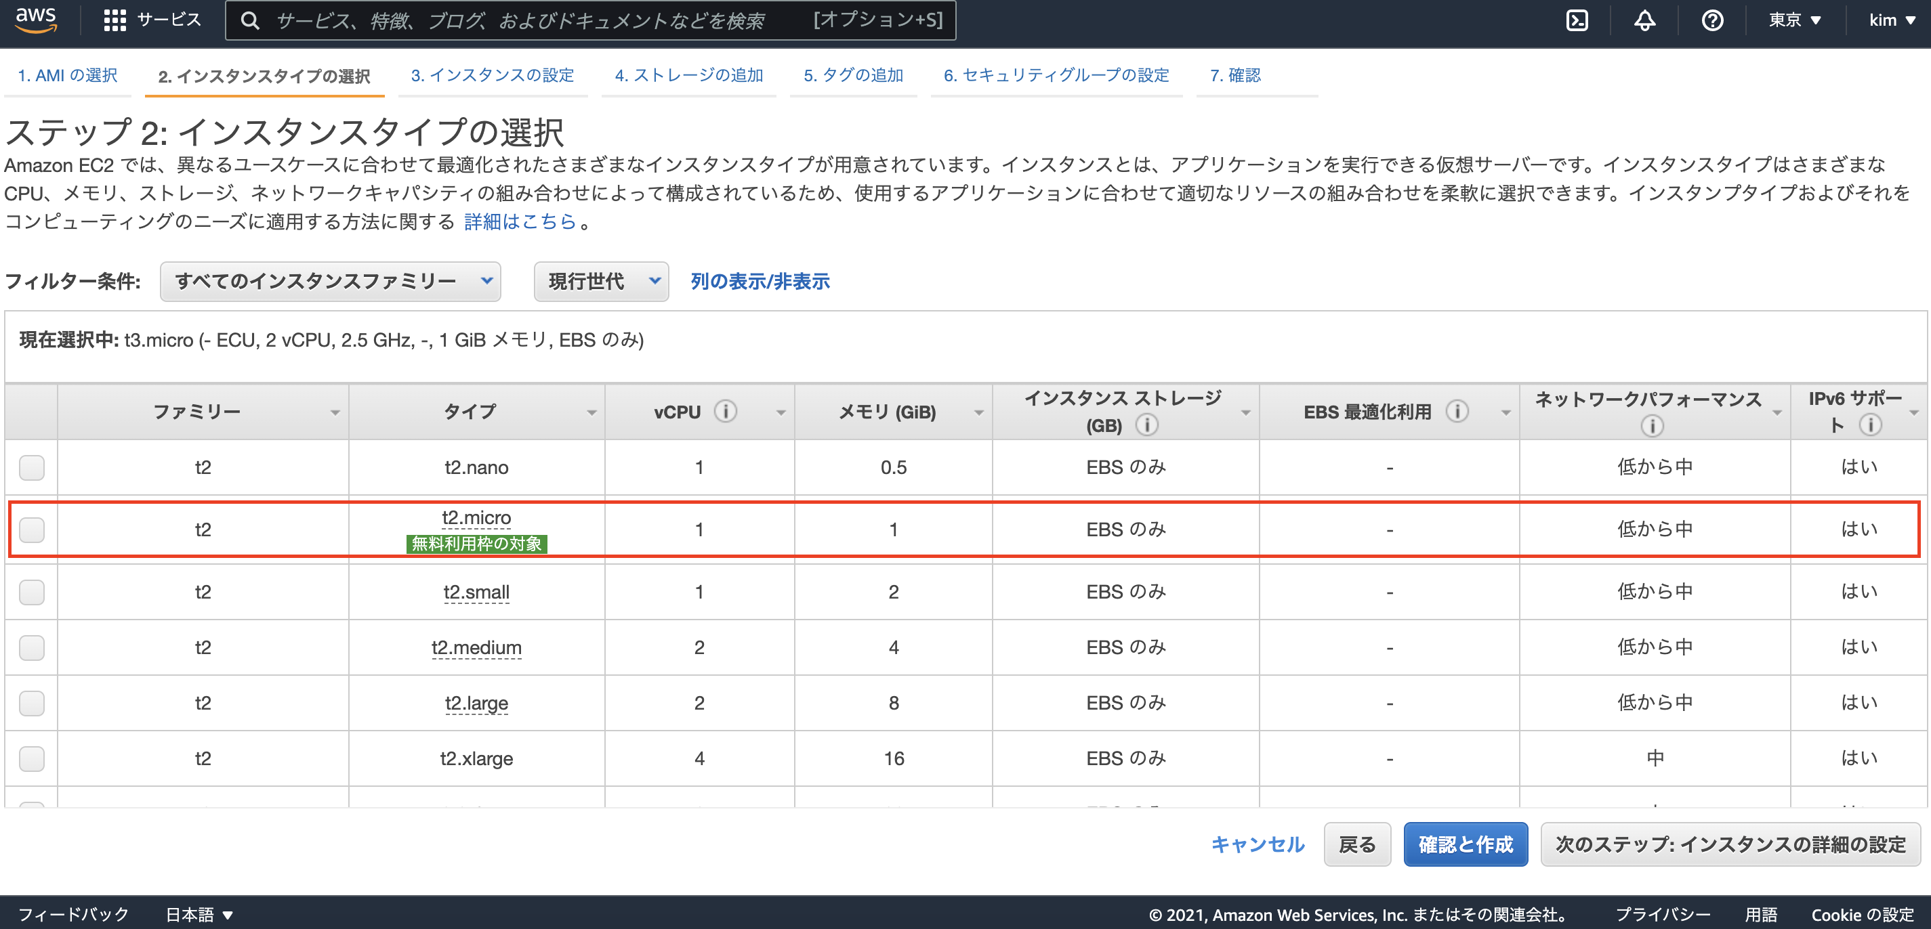The width and height of the screenshot is (1931, 929).
Task: Open the 列の表示/非表示 link
Action: click(x=760, y=282)
